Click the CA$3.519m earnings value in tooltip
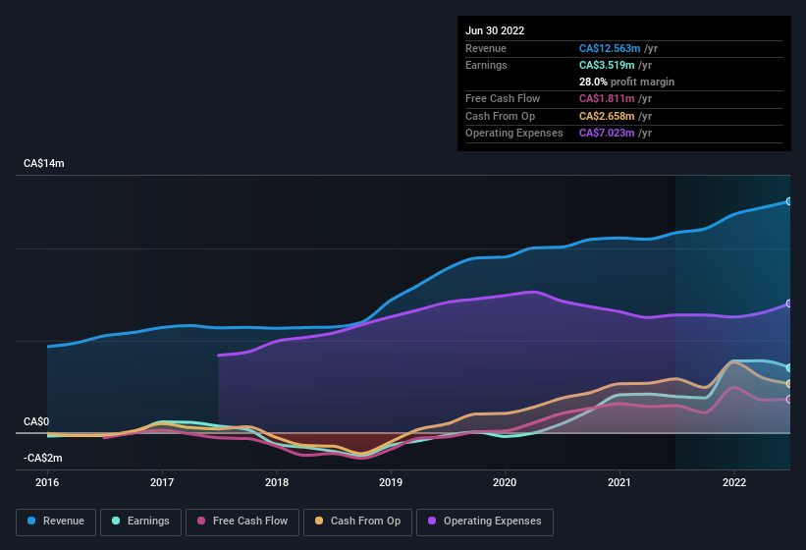The width and height of the screenshot is (806, 550). click(607, 65)
